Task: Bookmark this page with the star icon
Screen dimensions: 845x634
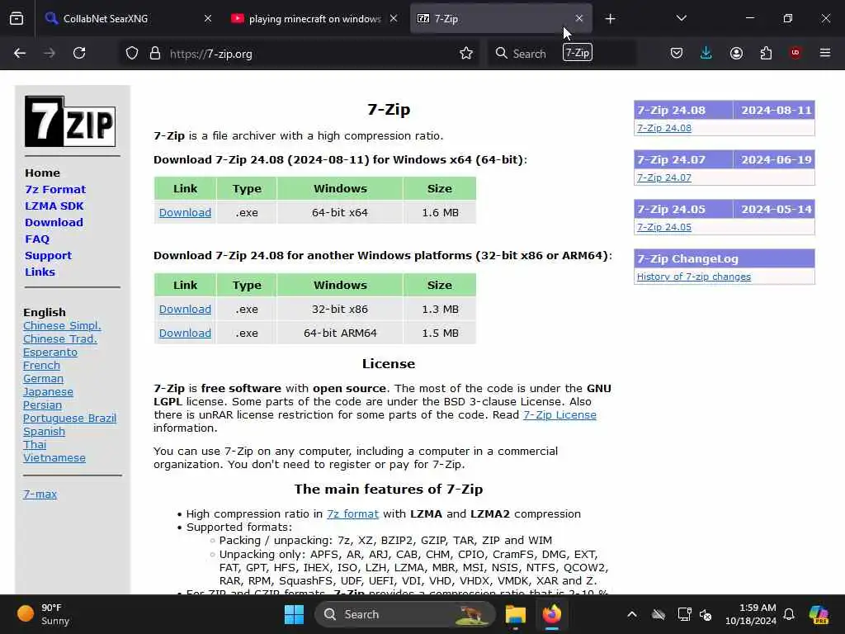Action: pyautogui.click(x=466, y=54)
